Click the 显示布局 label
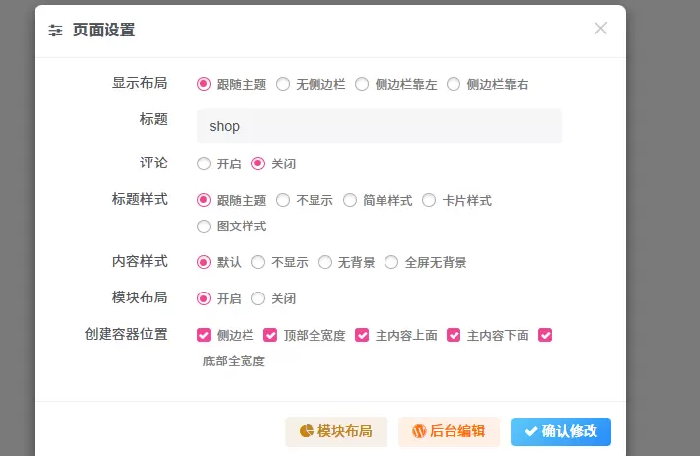Image resolution: width=700 pixels, height=456 pixels. point(139,83)
